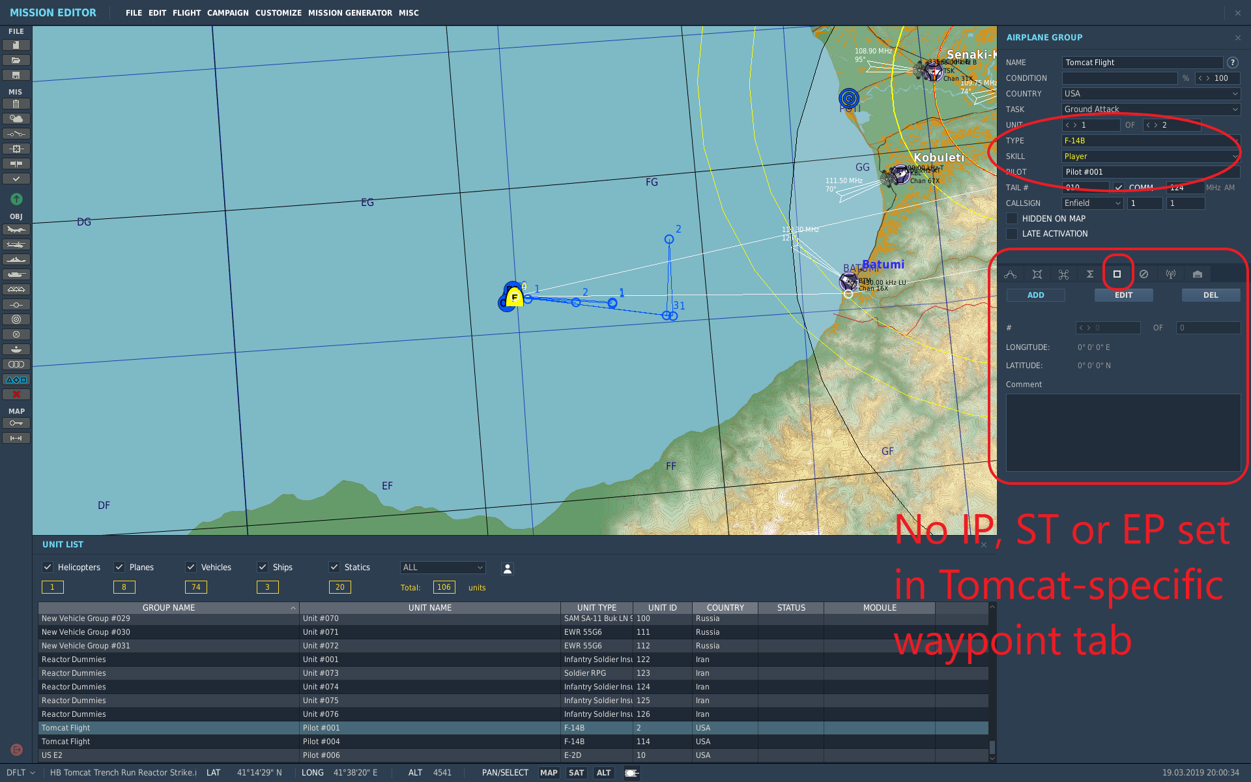Click the ALT view mode button
Image resolution: width=1251 pixels, height=782 pixels.
coord(603,773)
